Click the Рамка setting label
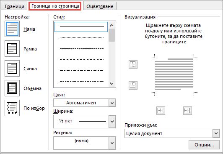Image resolution: width=223 pixels, height=154 pixels. pyautogui.click(x=30, y=49)
